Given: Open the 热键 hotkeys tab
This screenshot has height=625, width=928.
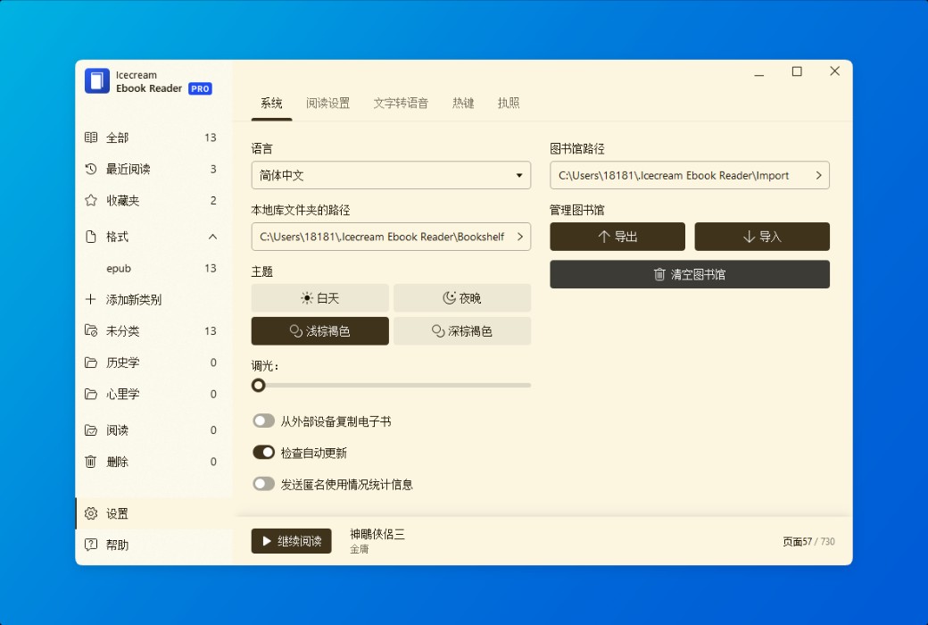Looking at the screenshot, I should 463,103.
